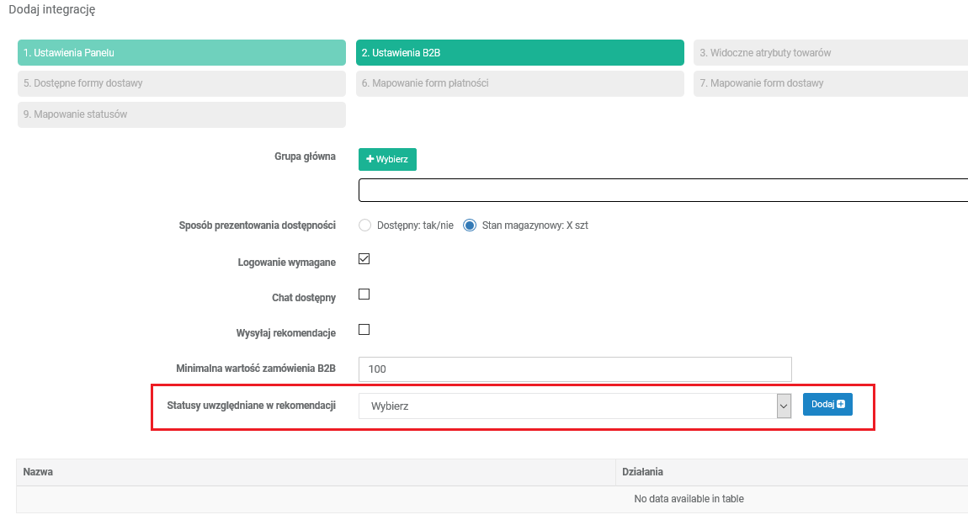968x520 pixels.
Task: Sort the table by Nazwa column
Action: pyautogui.click(x=316, y=472)
